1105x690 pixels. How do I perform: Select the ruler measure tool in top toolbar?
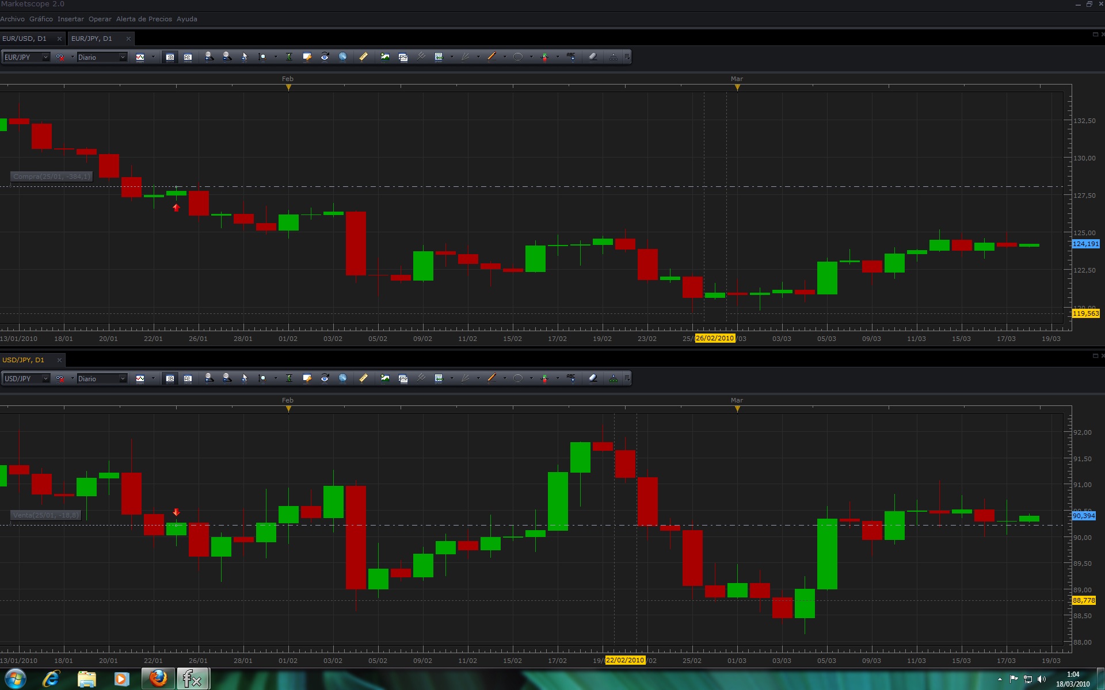click(x=363, y=56)
